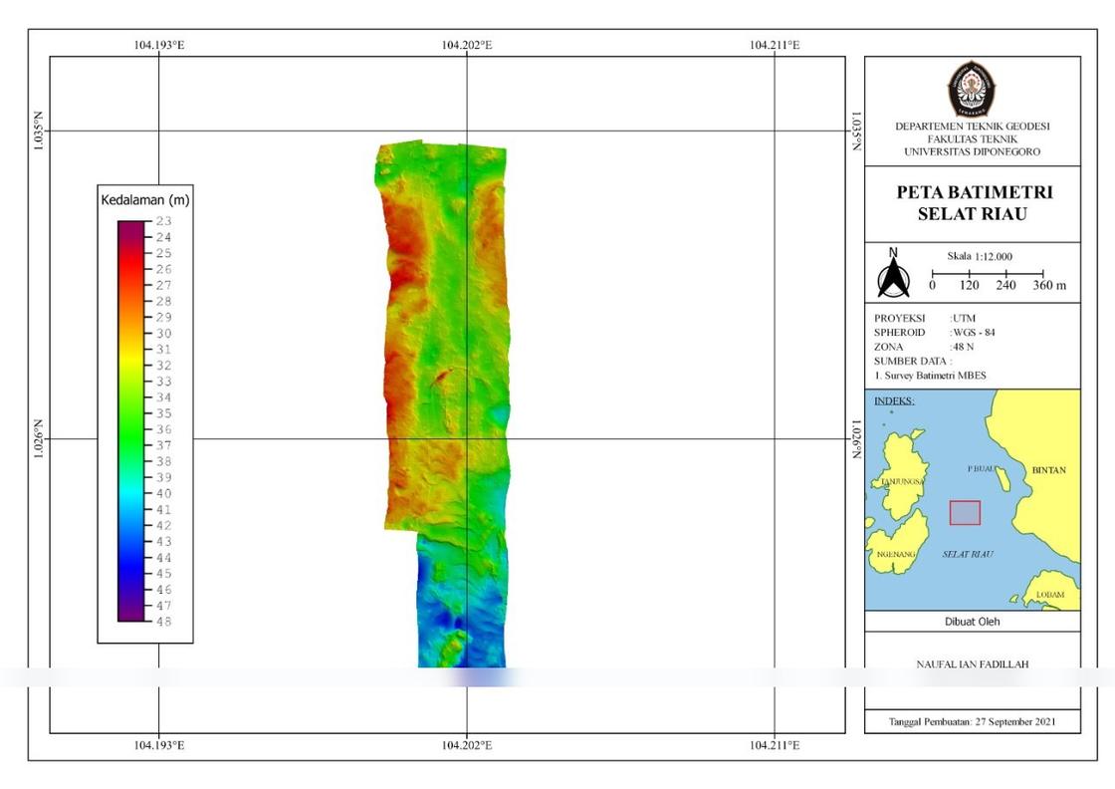Click the 'BINTAN' island label

(x=1049, y=470)
